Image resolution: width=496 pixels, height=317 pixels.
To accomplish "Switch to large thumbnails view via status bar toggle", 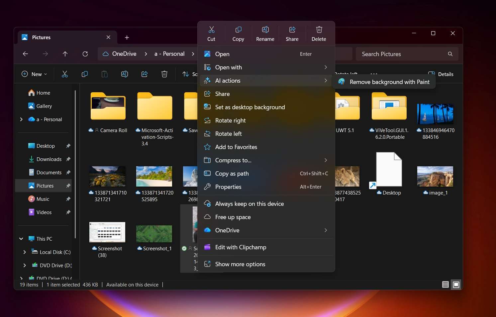I will click(x=456, y=284).
